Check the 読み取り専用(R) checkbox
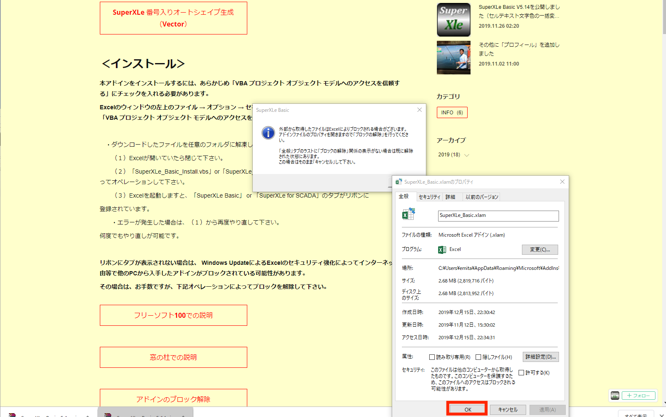 tap(432, 357)
